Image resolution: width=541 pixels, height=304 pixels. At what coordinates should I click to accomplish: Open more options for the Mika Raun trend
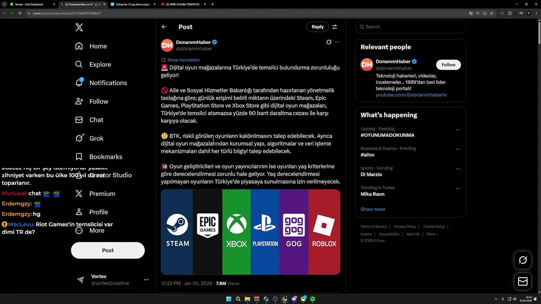[x=458, y=188]
